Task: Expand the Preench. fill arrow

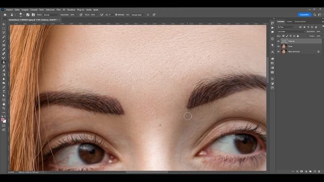Action: tap(322, 36)
